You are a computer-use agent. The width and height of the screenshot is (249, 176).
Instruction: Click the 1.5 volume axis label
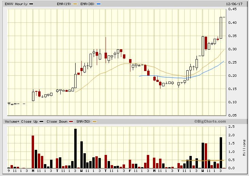(x=231, y=143)
